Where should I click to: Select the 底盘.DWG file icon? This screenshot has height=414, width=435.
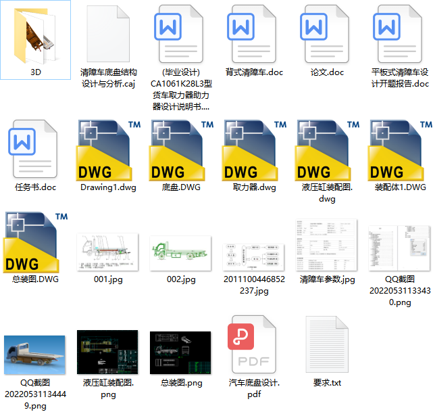[x=181, y=150]
